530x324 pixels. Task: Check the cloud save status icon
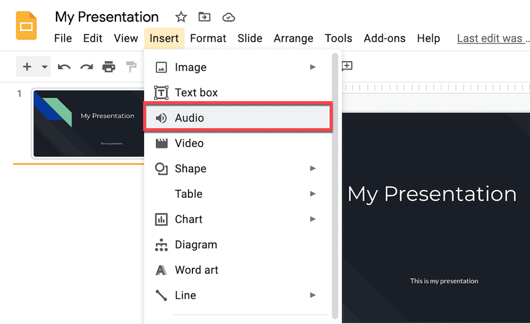pyautogui.click(x=228, y=17)
